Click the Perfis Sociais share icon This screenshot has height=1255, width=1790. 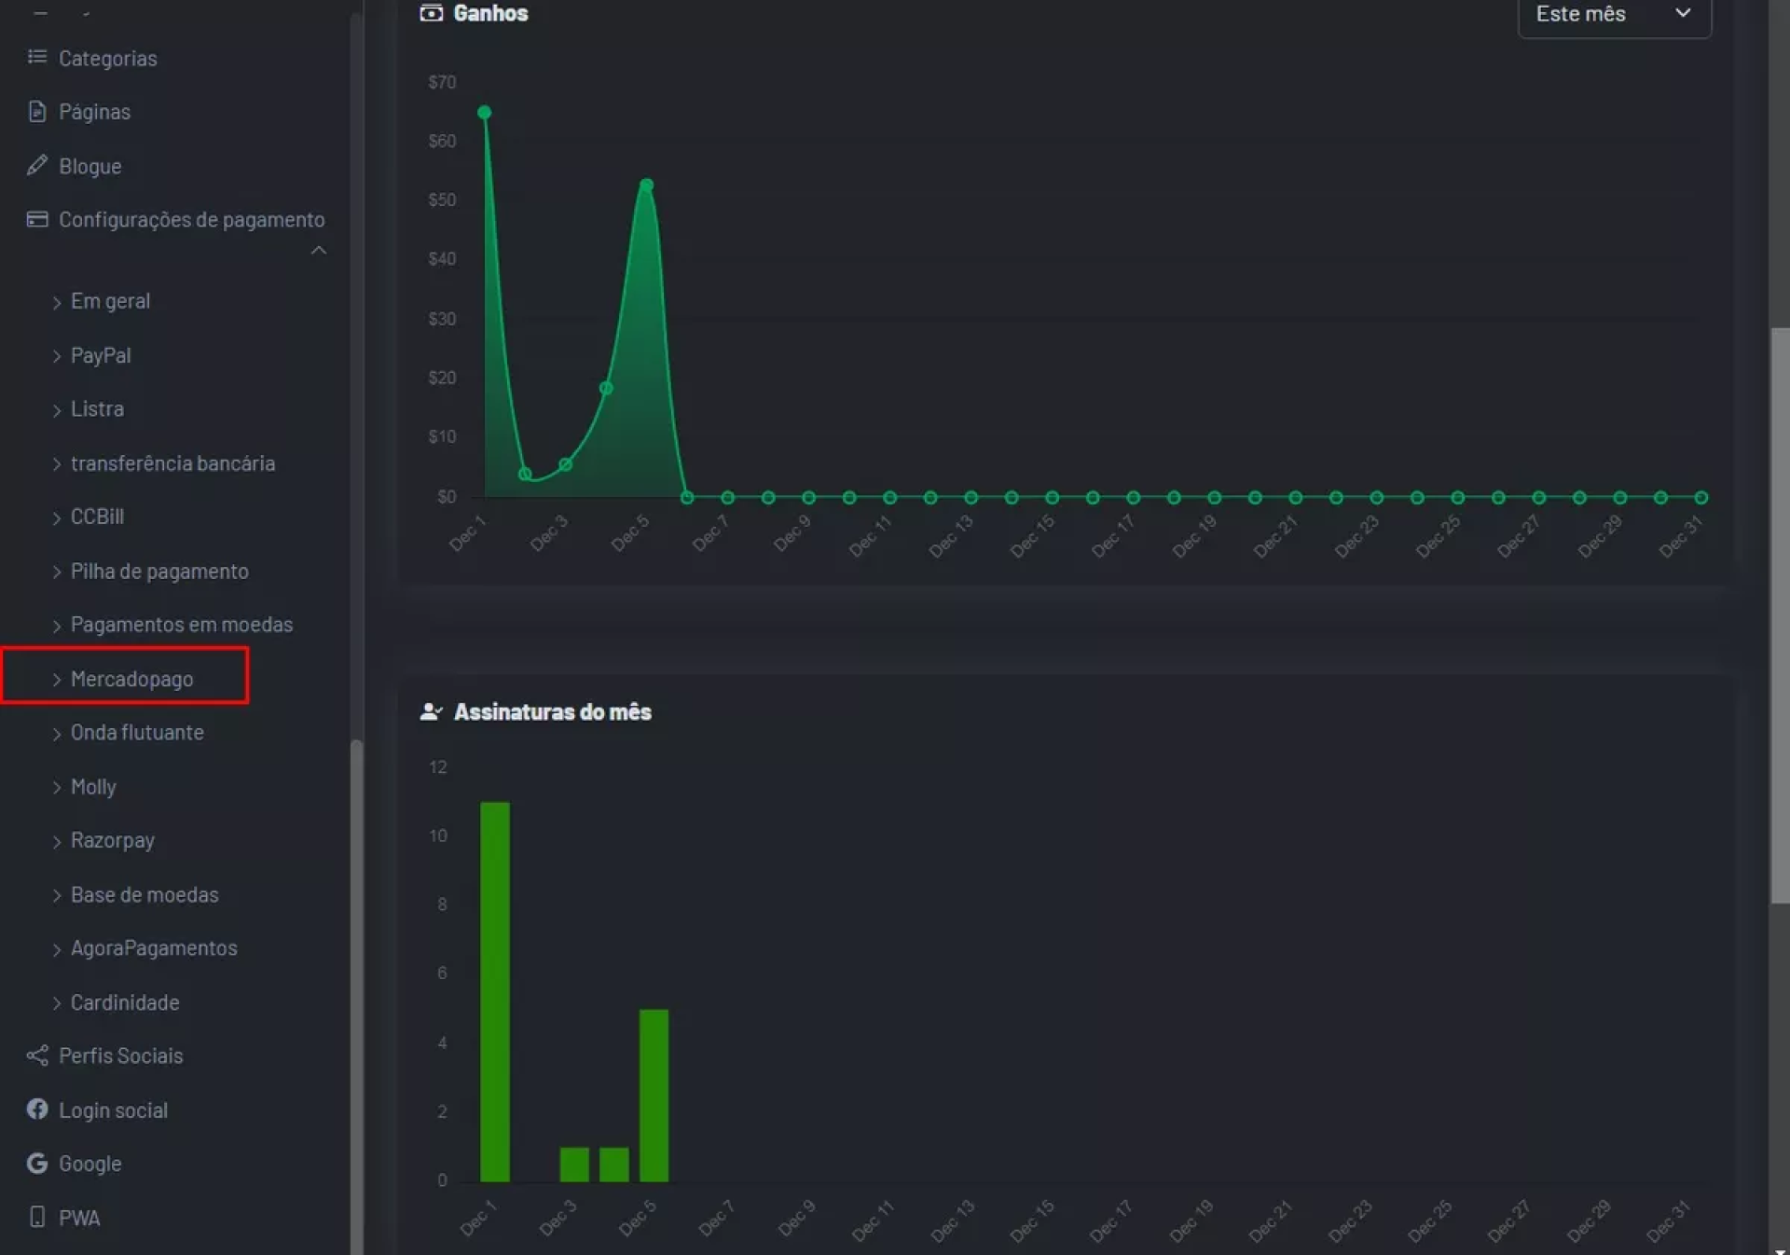point(36,1055)
